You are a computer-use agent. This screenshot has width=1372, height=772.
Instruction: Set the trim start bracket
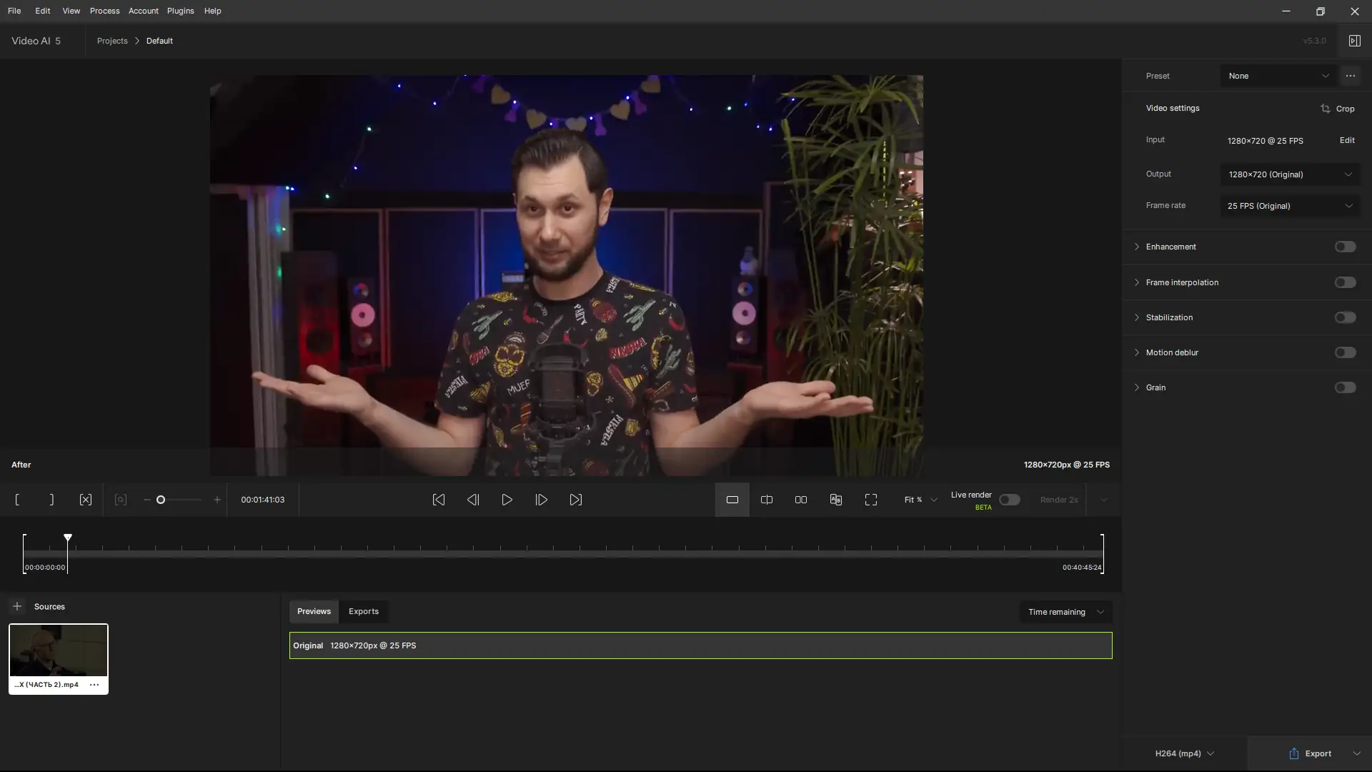[17, 500]
